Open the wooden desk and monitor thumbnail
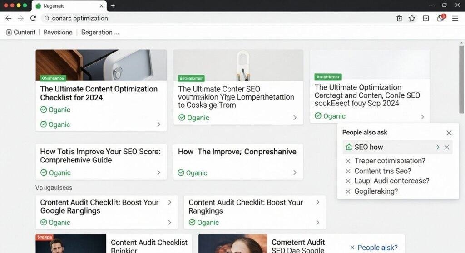The width and height of the screenshot is (465, 253). coord(101,65)
